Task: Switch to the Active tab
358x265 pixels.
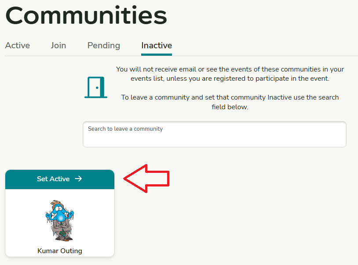Action: 18,45
